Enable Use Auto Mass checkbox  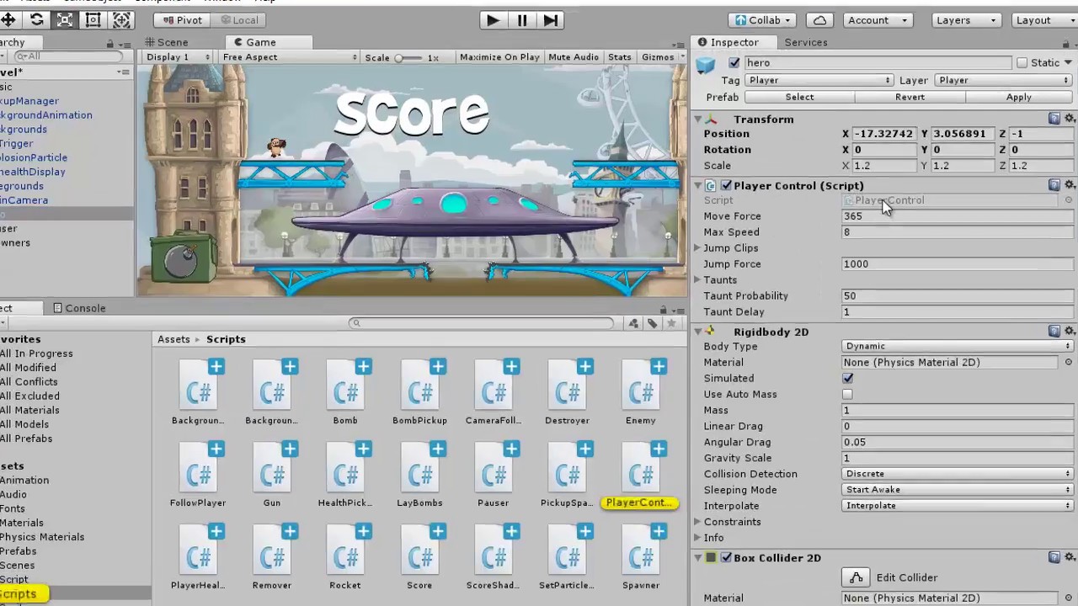tap(847, 395)
